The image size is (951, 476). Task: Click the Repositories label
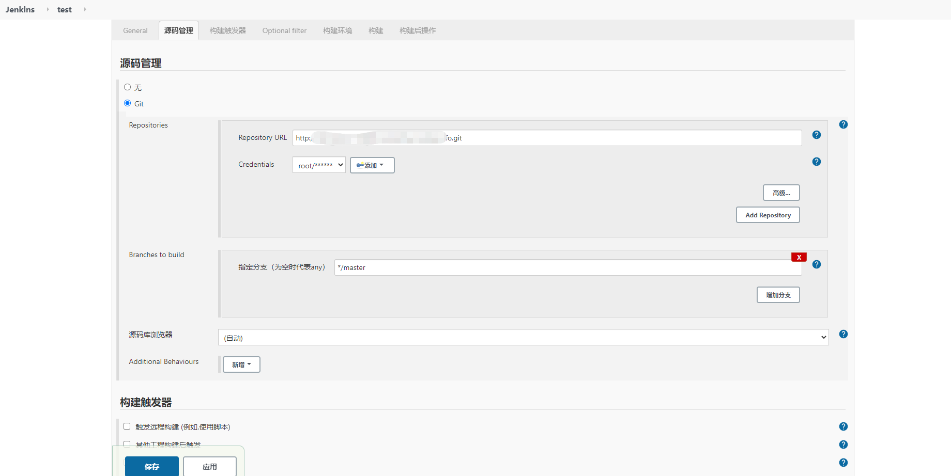tap(148, 125)
